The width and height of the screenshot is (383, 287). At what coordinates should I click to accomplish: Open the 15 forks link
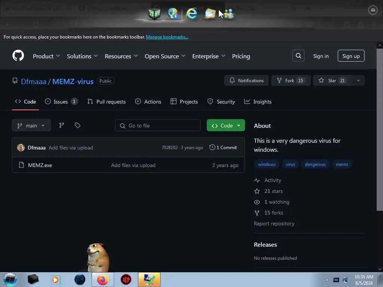point(269,213)
